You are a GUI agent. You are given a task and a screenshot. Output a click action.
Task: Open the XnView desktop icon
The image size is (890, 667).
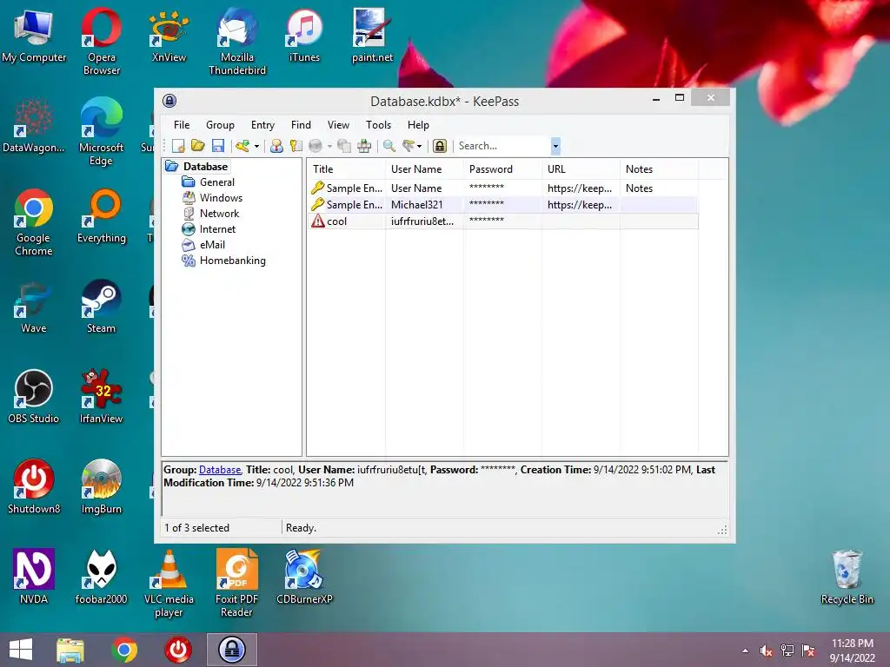pos(169,35)
